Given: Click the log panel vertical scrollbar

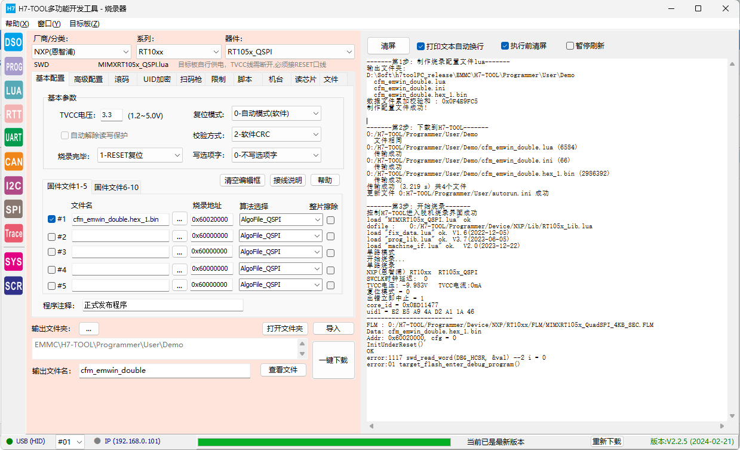Looking at the screenshot, I should [732, 240].
